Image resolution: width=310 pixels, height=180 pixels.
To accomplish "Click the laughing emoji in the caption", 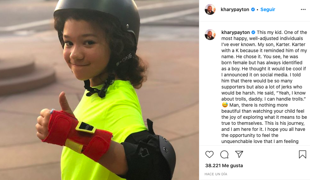I will click(x=225, y=105).
